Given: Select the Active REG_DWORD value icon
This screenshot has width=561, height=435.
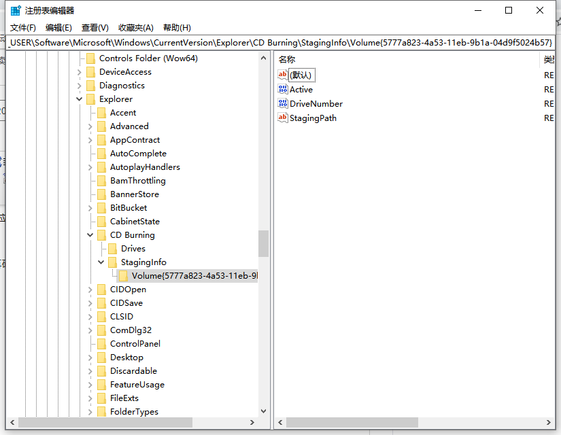Looking at the screenshot, I should [283, 89].
